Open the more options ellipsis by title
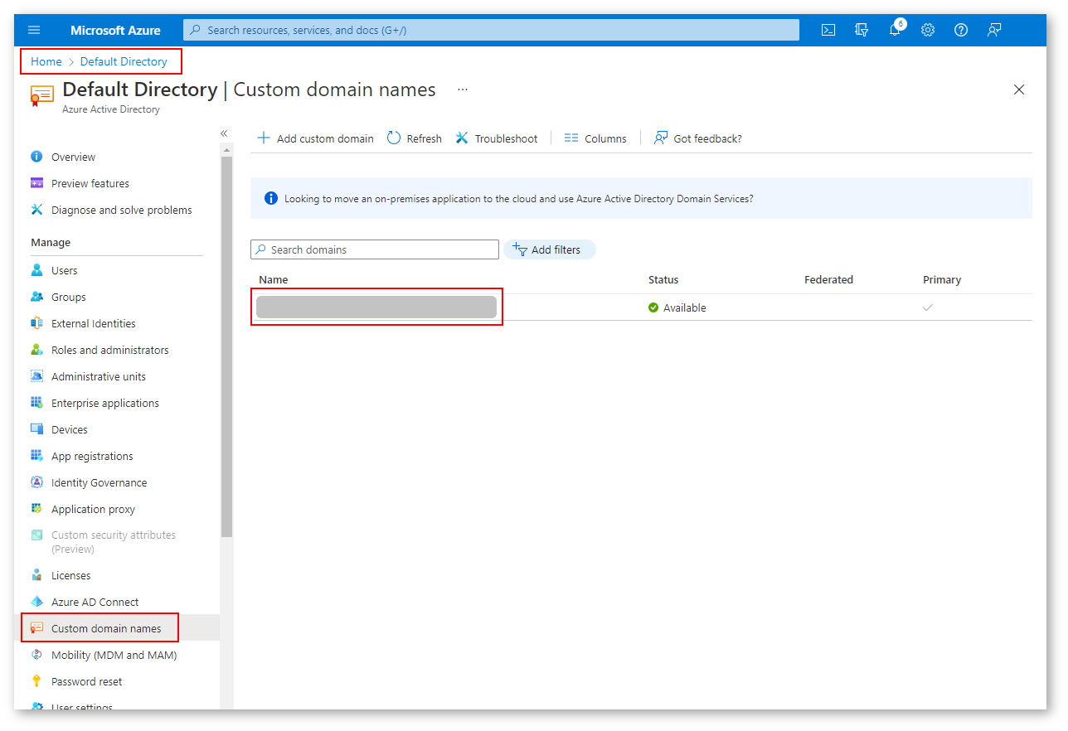The height and width of the screenshot is (731, 1068). click(463, 90)
